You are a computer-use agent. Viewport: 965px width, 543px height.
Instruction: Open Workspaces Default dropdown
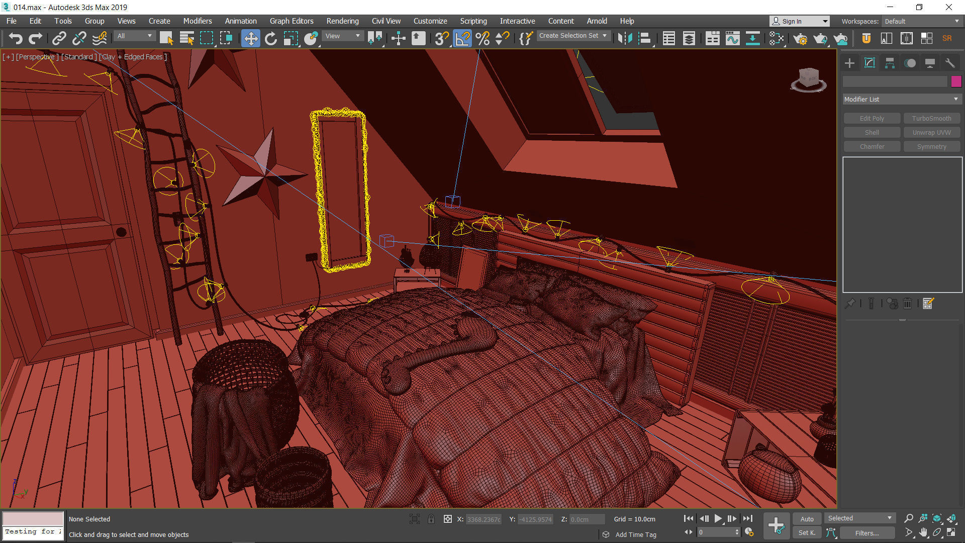coord(922,21)
